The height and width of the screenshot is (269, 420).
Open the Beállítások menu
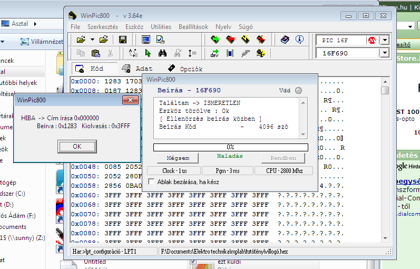click(x=193, y=27)
